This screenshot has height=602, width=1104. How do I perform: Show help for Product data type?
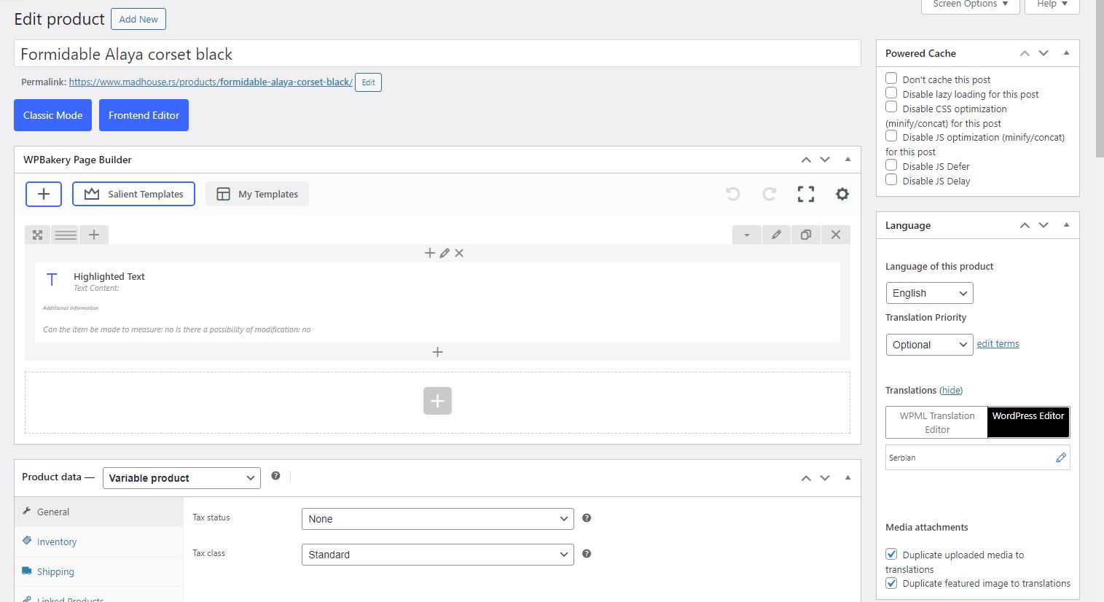[x=275, y=476]
